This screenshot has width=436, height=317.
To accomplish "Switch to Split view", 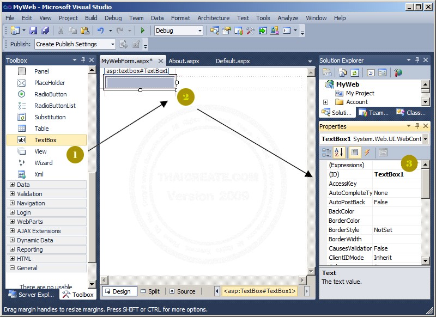I will 150,291.
